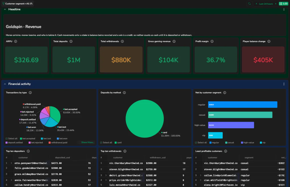
Task: Click the refresh dashboard icon
Action: click(x=249, y=4)
